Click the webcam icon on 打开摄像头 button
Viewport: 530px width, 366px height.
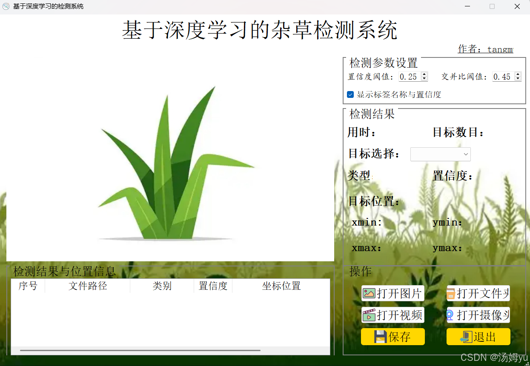[x=450, y=315]
